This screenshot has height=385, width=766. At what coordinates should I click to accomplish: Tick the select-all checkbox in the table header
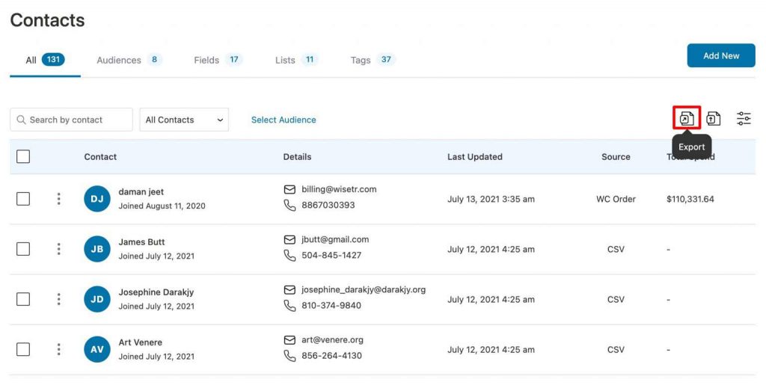(23, 157)
